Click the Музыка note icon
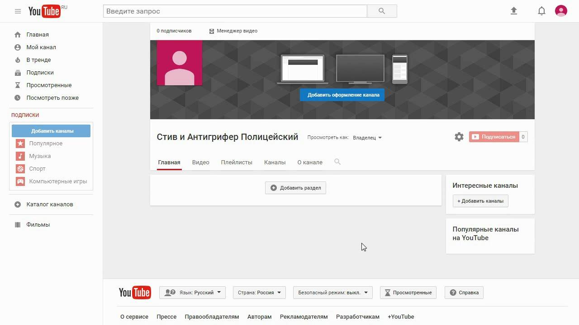Image resolution: width=579 pixels, height=325 pixels. point(20,156)
